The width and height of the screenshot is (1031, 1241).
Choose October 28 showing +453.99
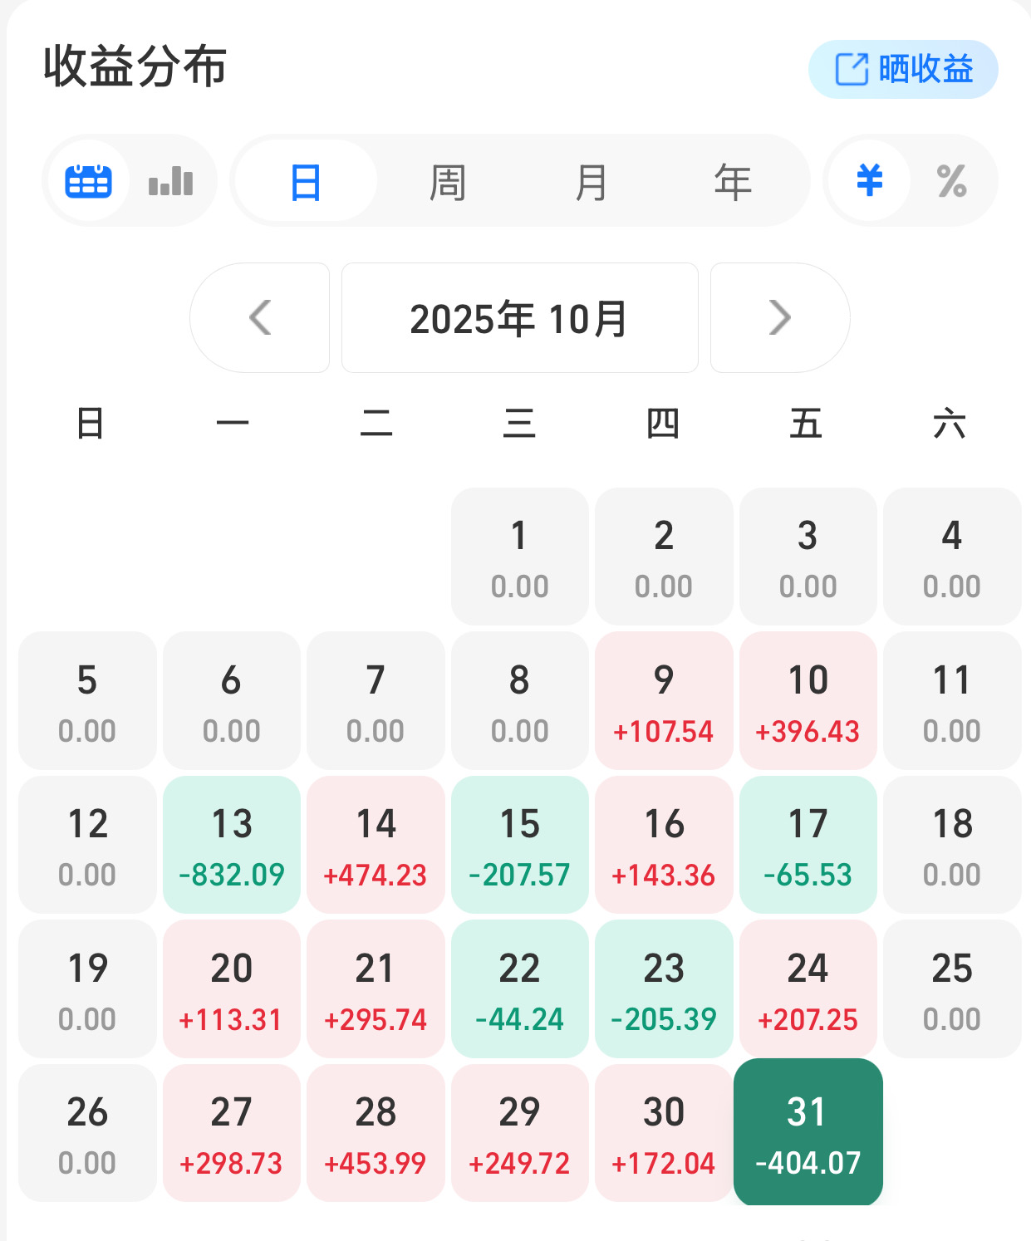(376, 1133)
